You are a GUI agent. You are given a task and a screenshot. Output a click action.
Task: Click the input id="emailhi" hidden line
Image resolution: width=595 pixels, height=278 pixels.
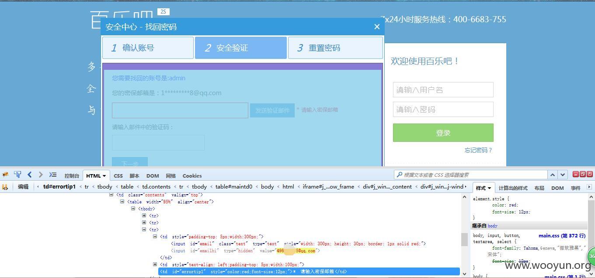click(245, 251)
